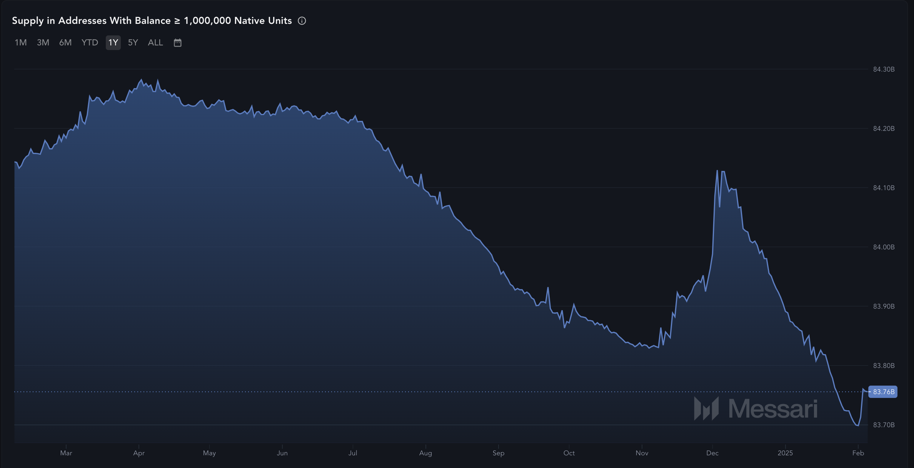This screenshot has height=468, width=914.
Task: Click the Oct x-axis label
Action: (x=569, y=453)
